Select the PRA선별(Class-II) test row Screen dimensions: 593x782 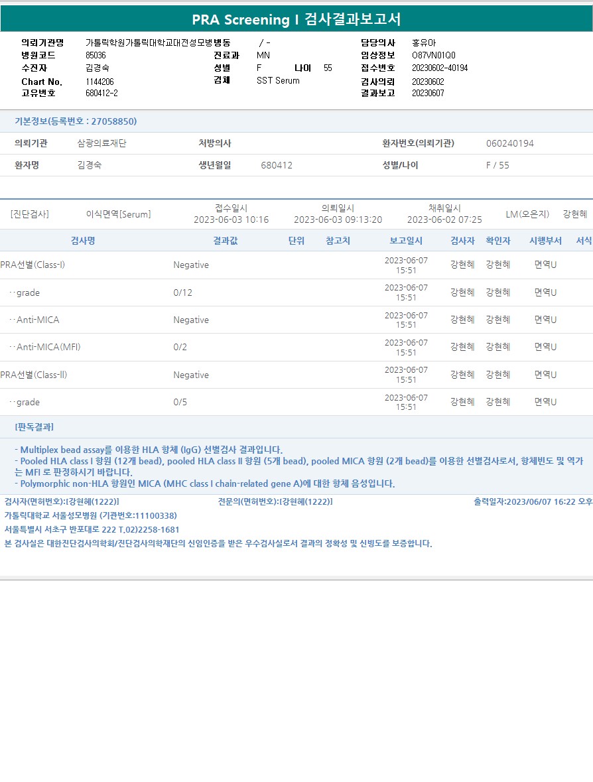tap(296, 375)
